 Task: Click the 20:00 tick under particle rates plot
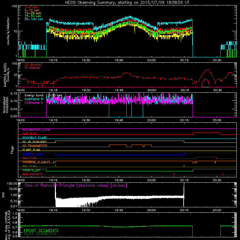coord(152,90)
